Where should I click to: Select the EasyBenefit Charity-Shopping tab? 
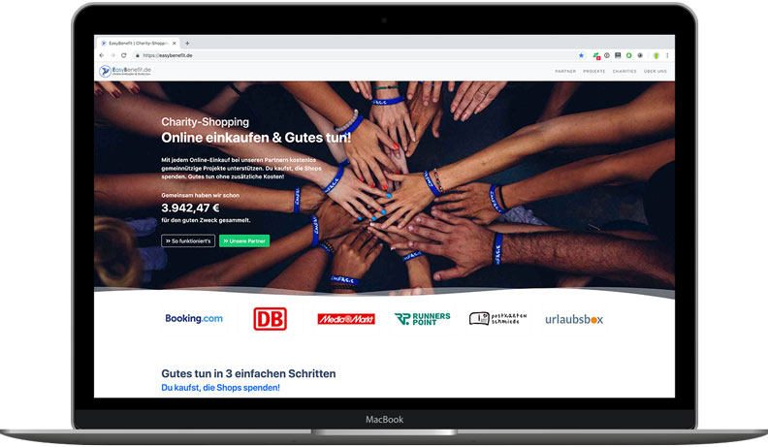137,43
